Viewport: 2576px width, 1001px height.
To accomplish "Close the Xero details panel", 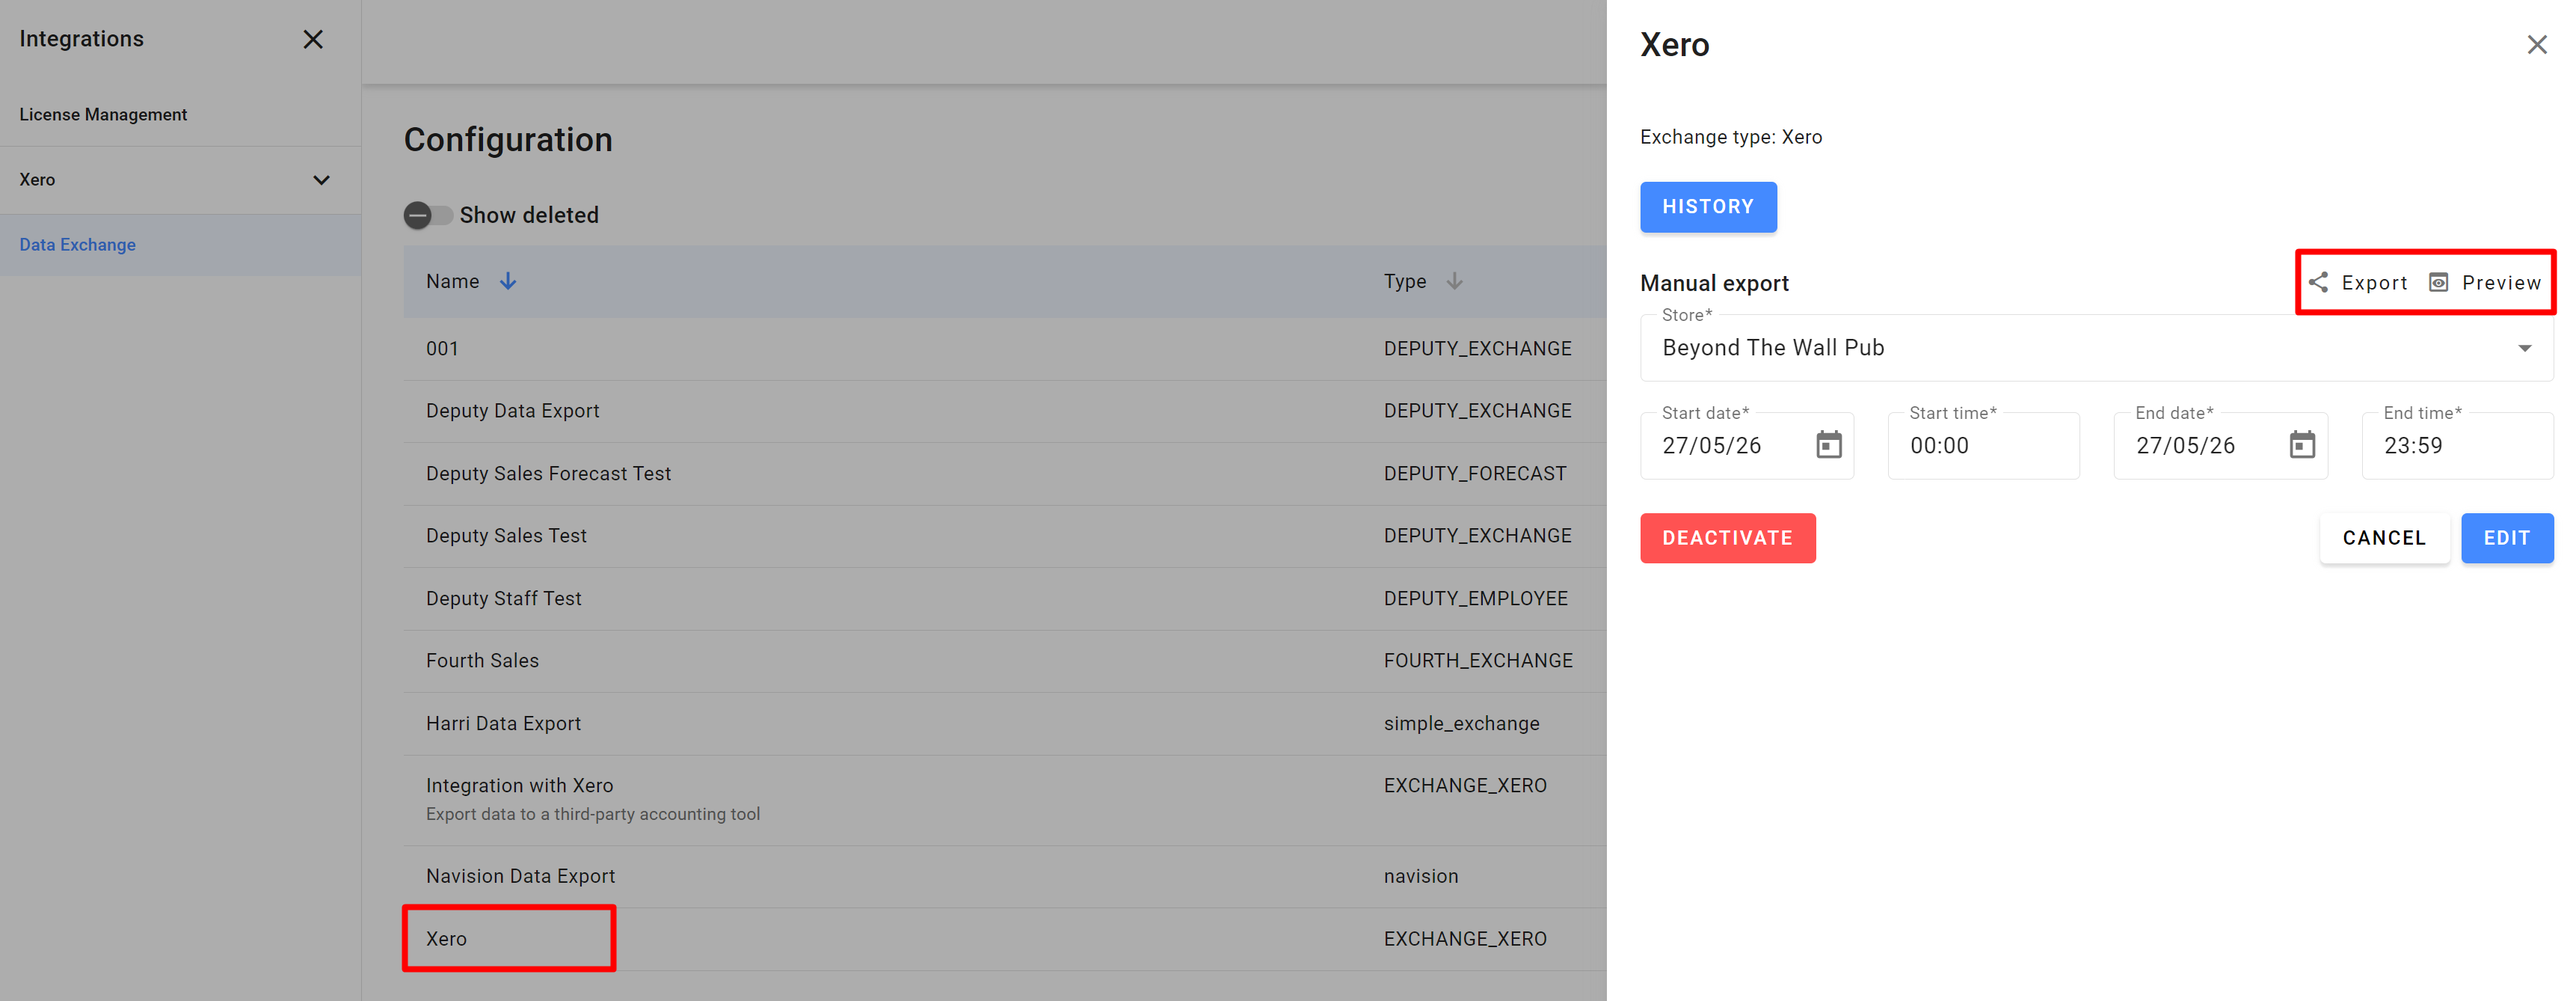I will 2536,45.
